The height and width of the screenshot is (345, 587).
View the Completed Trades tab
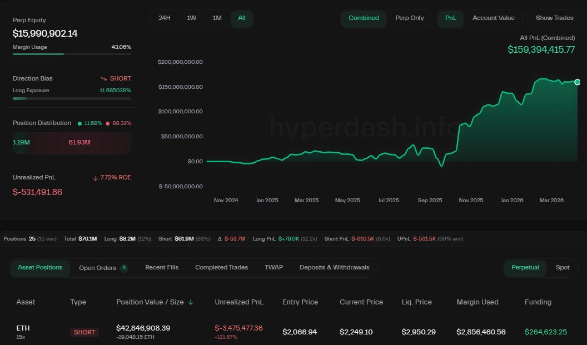pyautogui.click(x=221, y=267)
